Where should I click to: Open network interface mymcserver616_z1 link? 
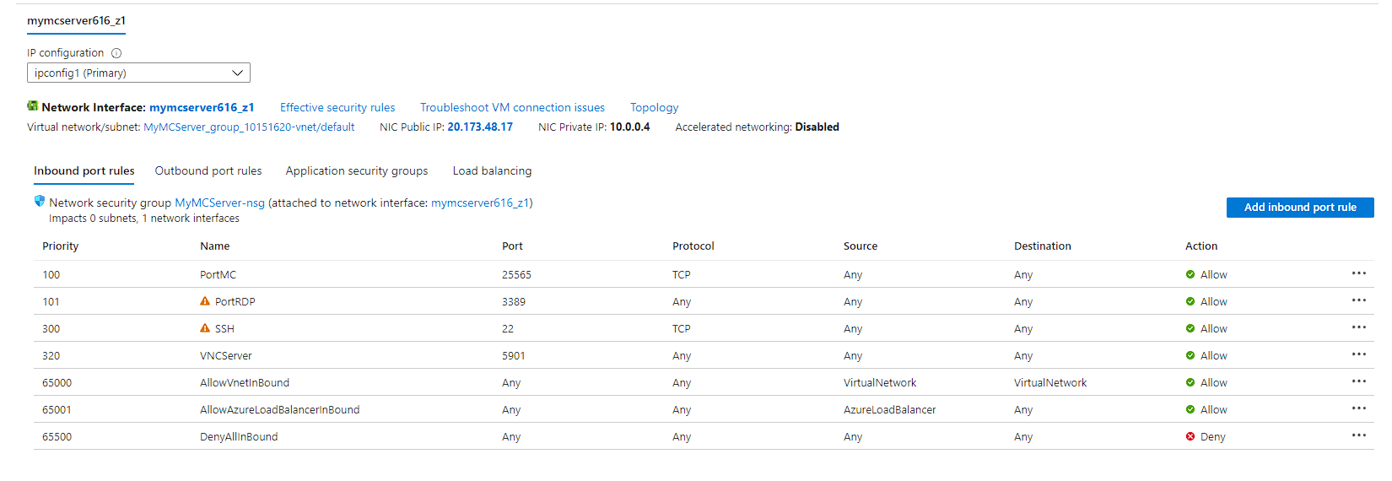point(202,107)
